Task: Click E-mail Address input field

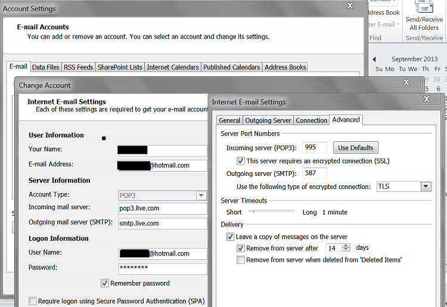Action: 163,165
